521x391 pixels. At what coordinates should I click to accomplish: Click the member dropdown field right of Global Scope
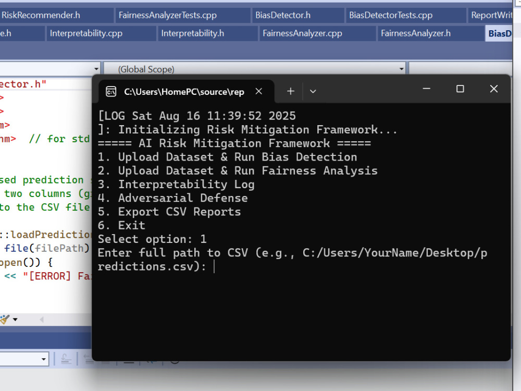460,69
